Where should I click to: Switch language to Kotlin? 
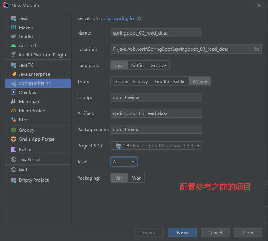137,65
